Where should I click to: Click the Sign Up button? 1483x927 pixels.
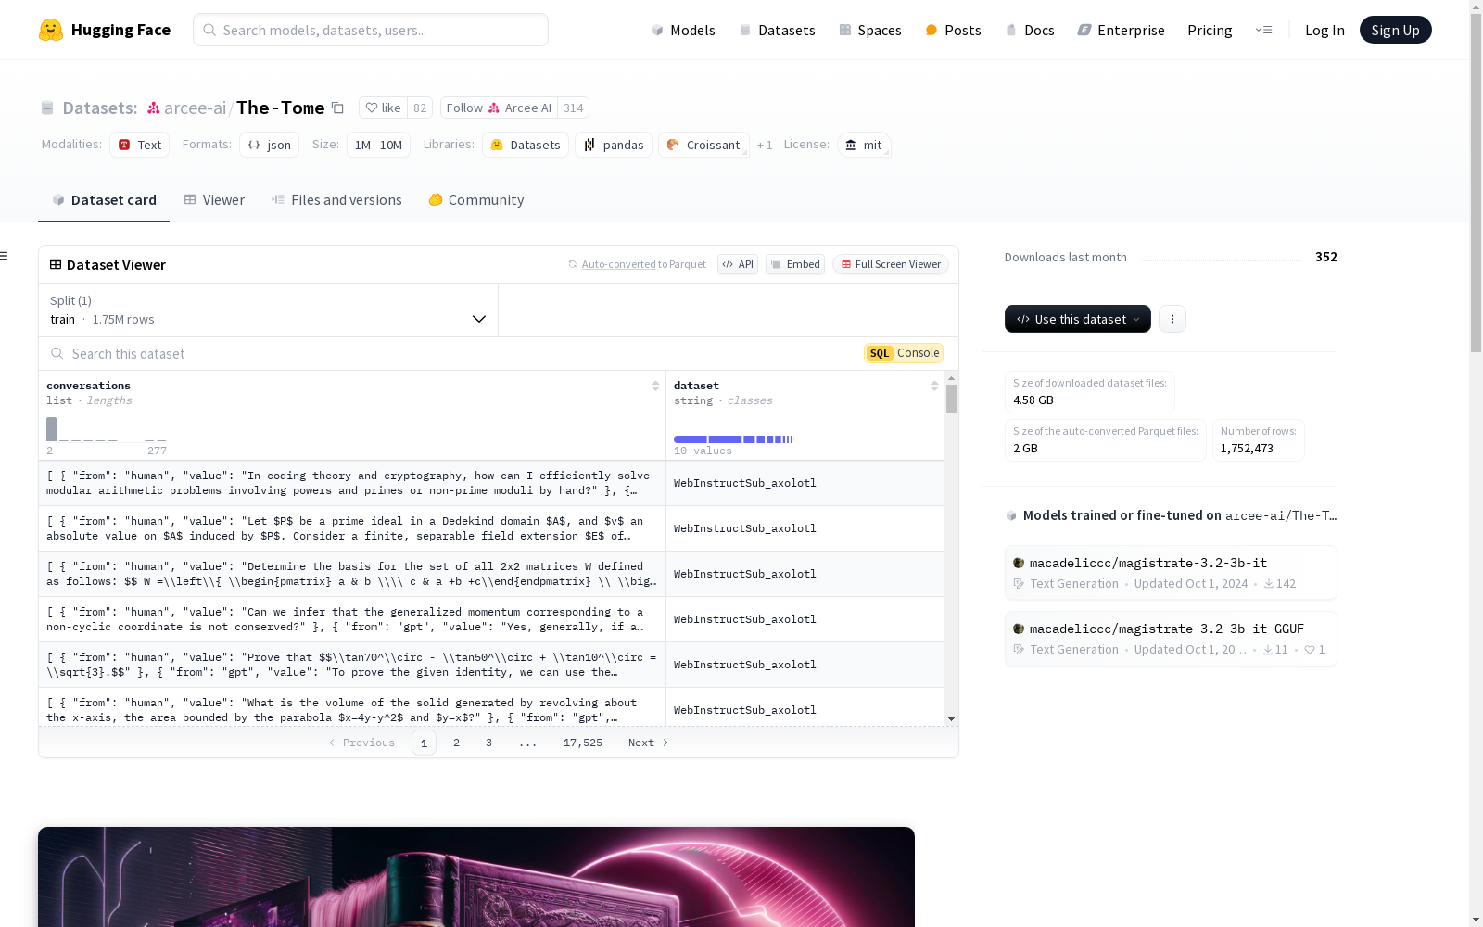click(1396, 30)
